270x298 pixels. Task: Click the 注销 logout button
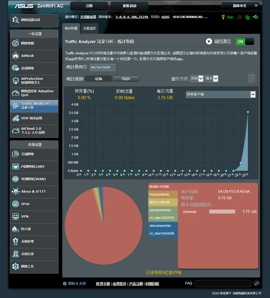tap(89, 6)
